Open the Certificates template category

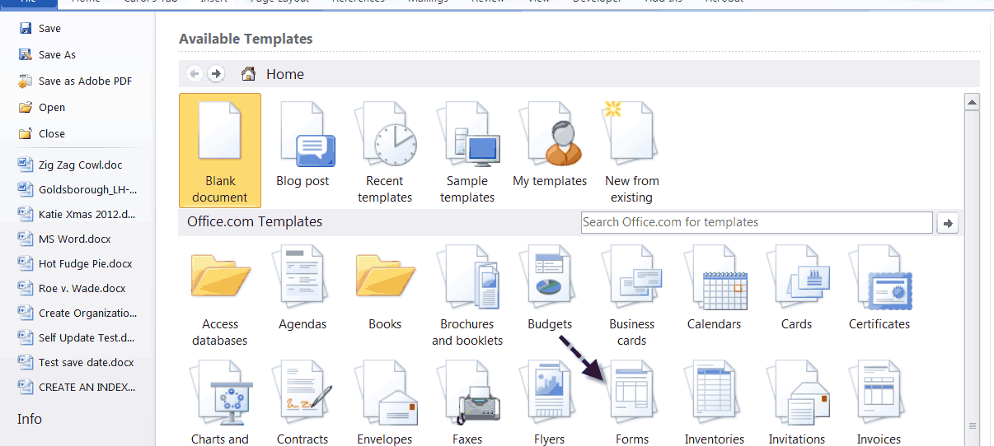[x=879, y=290]
